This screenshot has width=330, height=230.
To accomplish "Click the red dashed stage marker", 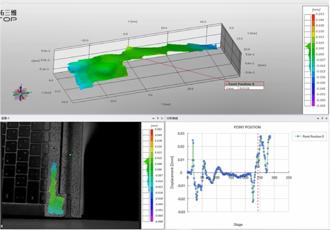I will 258,172.
